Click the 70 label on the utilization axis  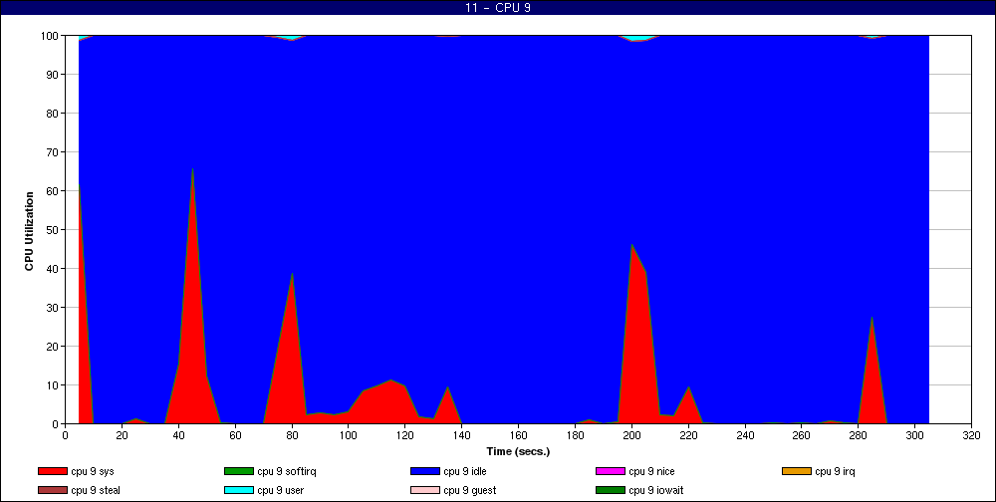[54, 152]
